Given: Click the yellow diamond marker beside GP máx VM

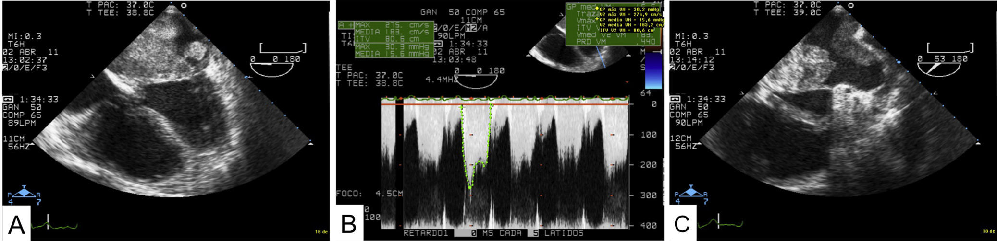Looking at the screenshot, I should click(x=597, y=9).
